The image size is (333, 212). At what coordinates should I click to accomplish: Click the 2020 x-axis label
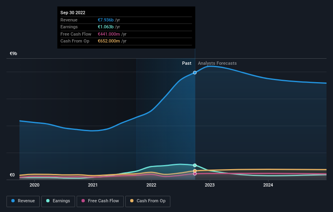tap(34, 185)
